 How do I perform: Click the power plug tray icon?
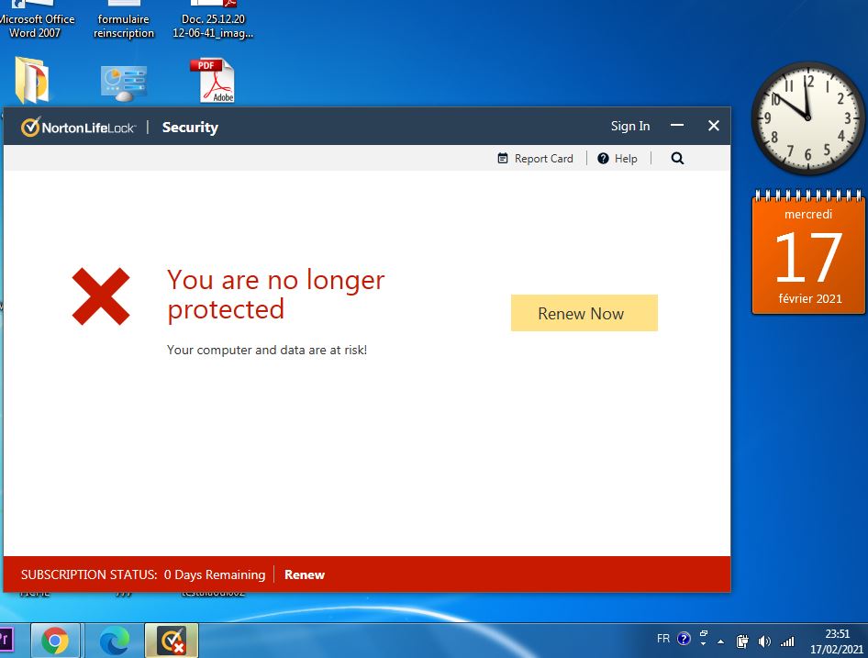[742, 641]
